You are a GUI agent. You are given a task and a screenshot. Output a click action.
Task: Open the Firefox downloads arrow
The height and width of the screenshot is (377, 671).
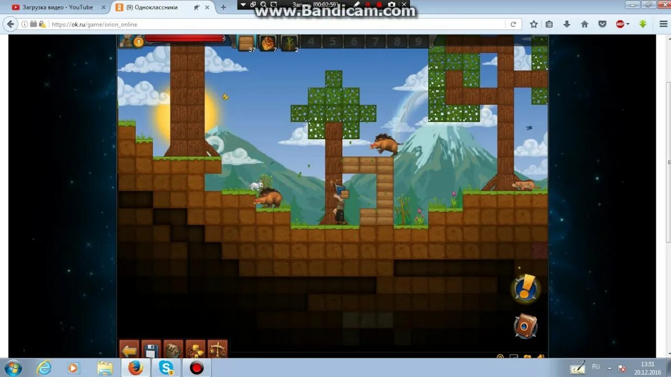[567, 24]
